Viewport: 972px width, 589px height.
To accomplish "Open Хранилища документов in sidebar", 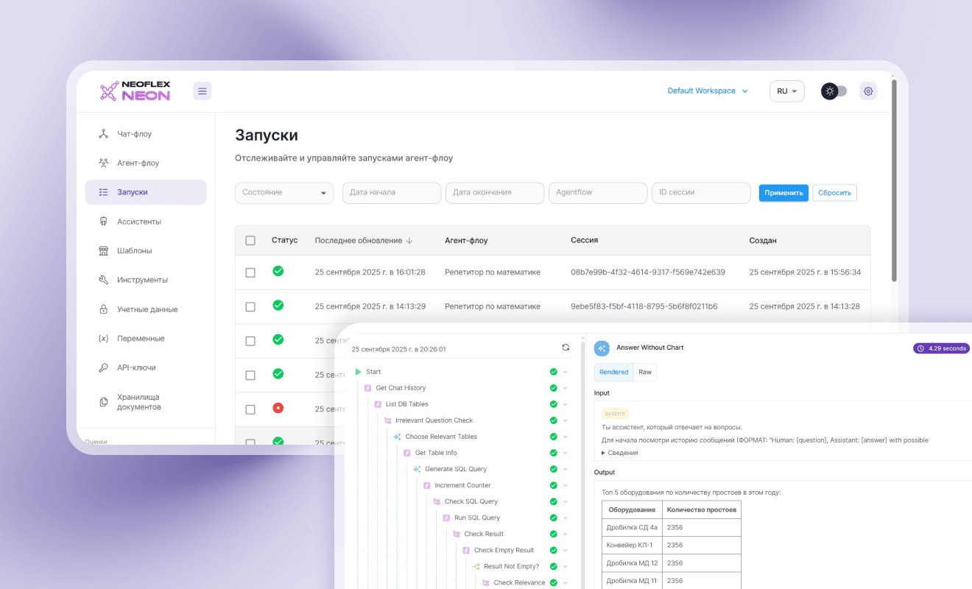I will tap(138, 402).
